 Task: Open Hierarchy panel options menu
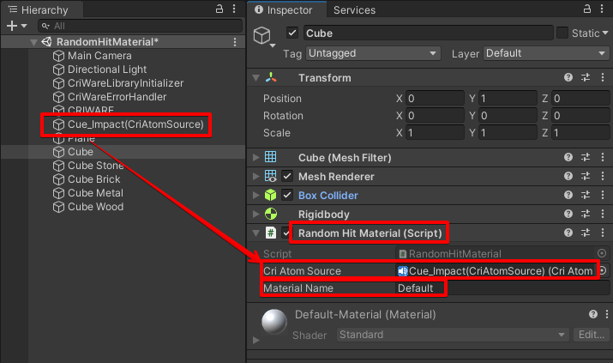pyautogui.click(x=234, y=9)
